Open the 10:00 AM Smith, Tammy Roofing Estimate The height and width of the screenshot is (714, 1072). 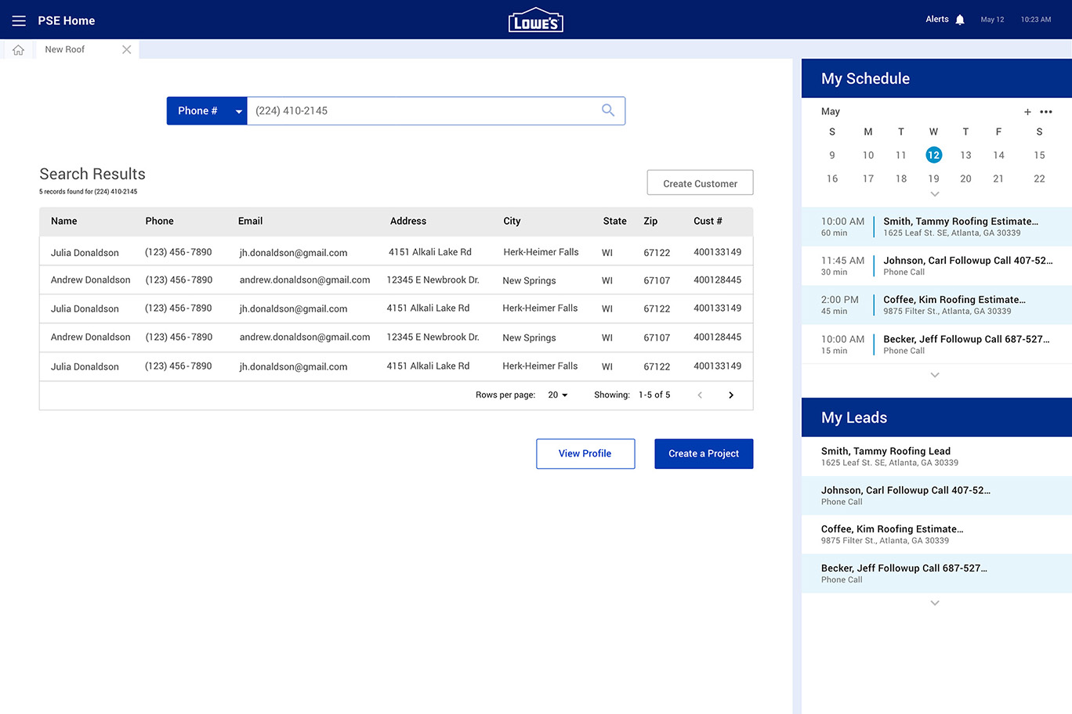point(936,227)
